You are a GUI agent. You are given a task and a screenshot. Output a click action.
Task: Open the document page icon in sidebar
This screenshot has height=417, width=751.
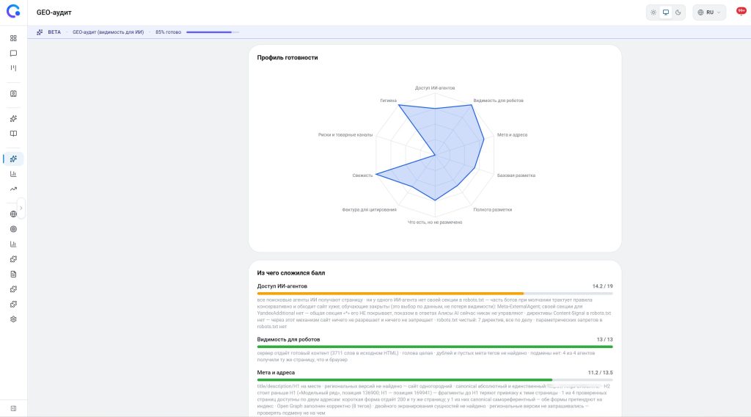(13, 274)
